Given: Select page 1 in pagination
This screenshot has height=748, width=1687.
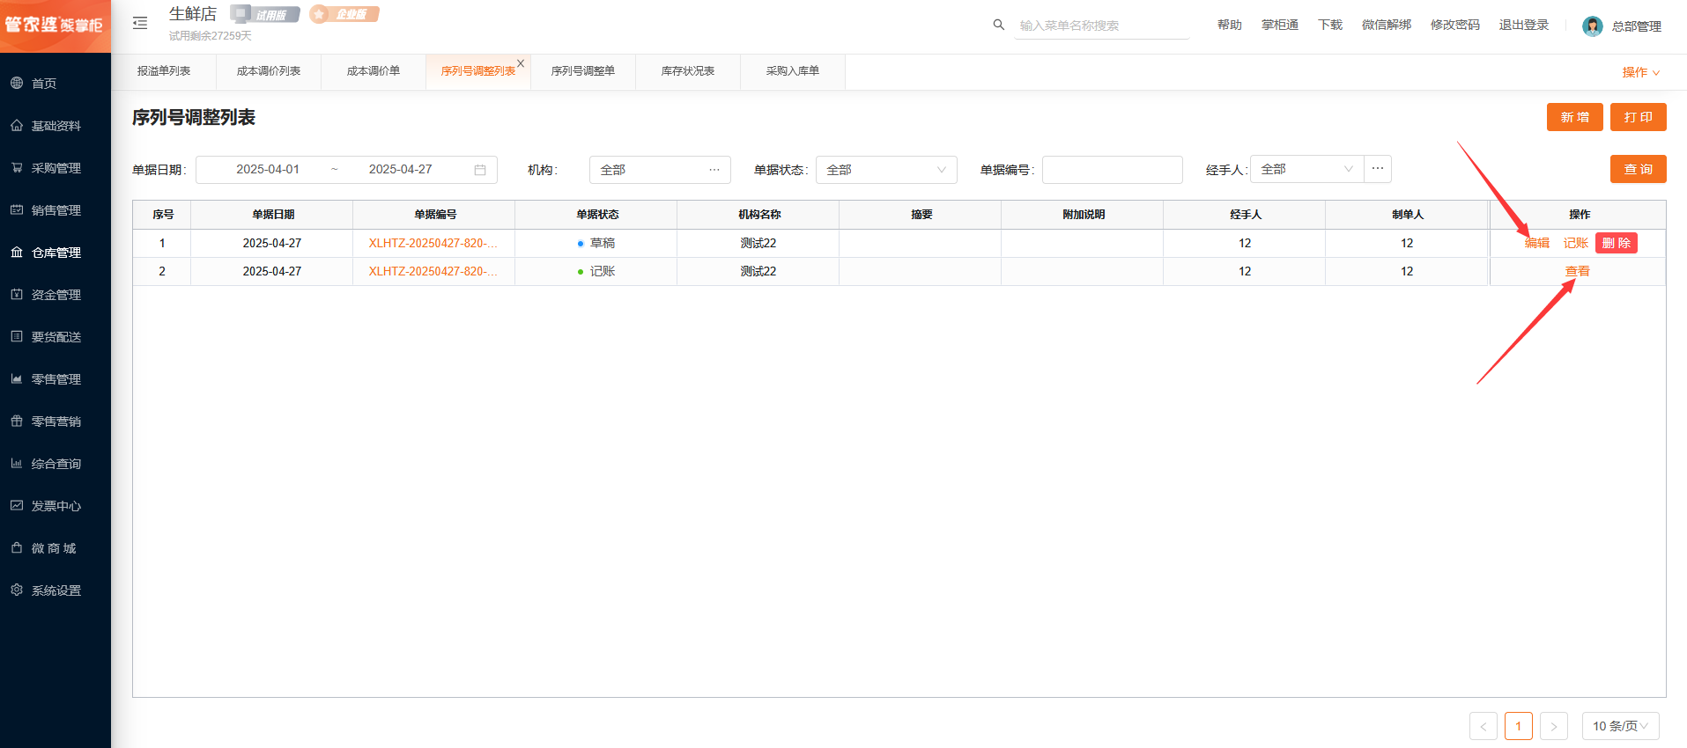Looking at the screenshot, I should click(x=1519, y=726).
